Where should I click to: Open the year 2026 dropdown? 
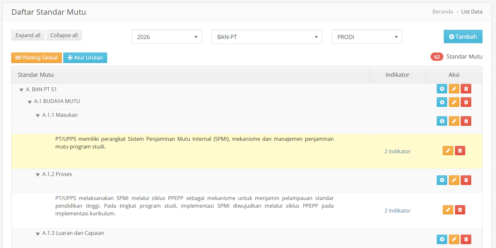click(x=167, y=37)
